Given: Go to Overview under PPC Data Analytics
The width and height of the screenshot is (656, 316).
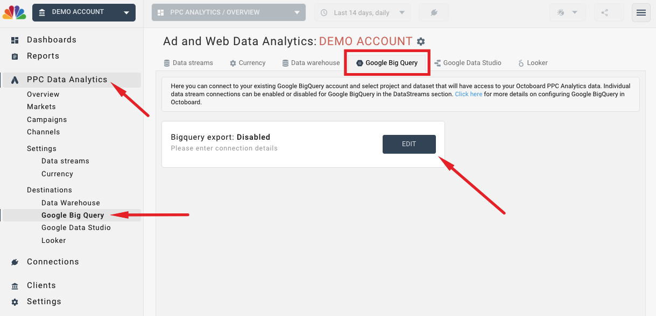Looking at the screenshot, I should click(x=43, y=94).
